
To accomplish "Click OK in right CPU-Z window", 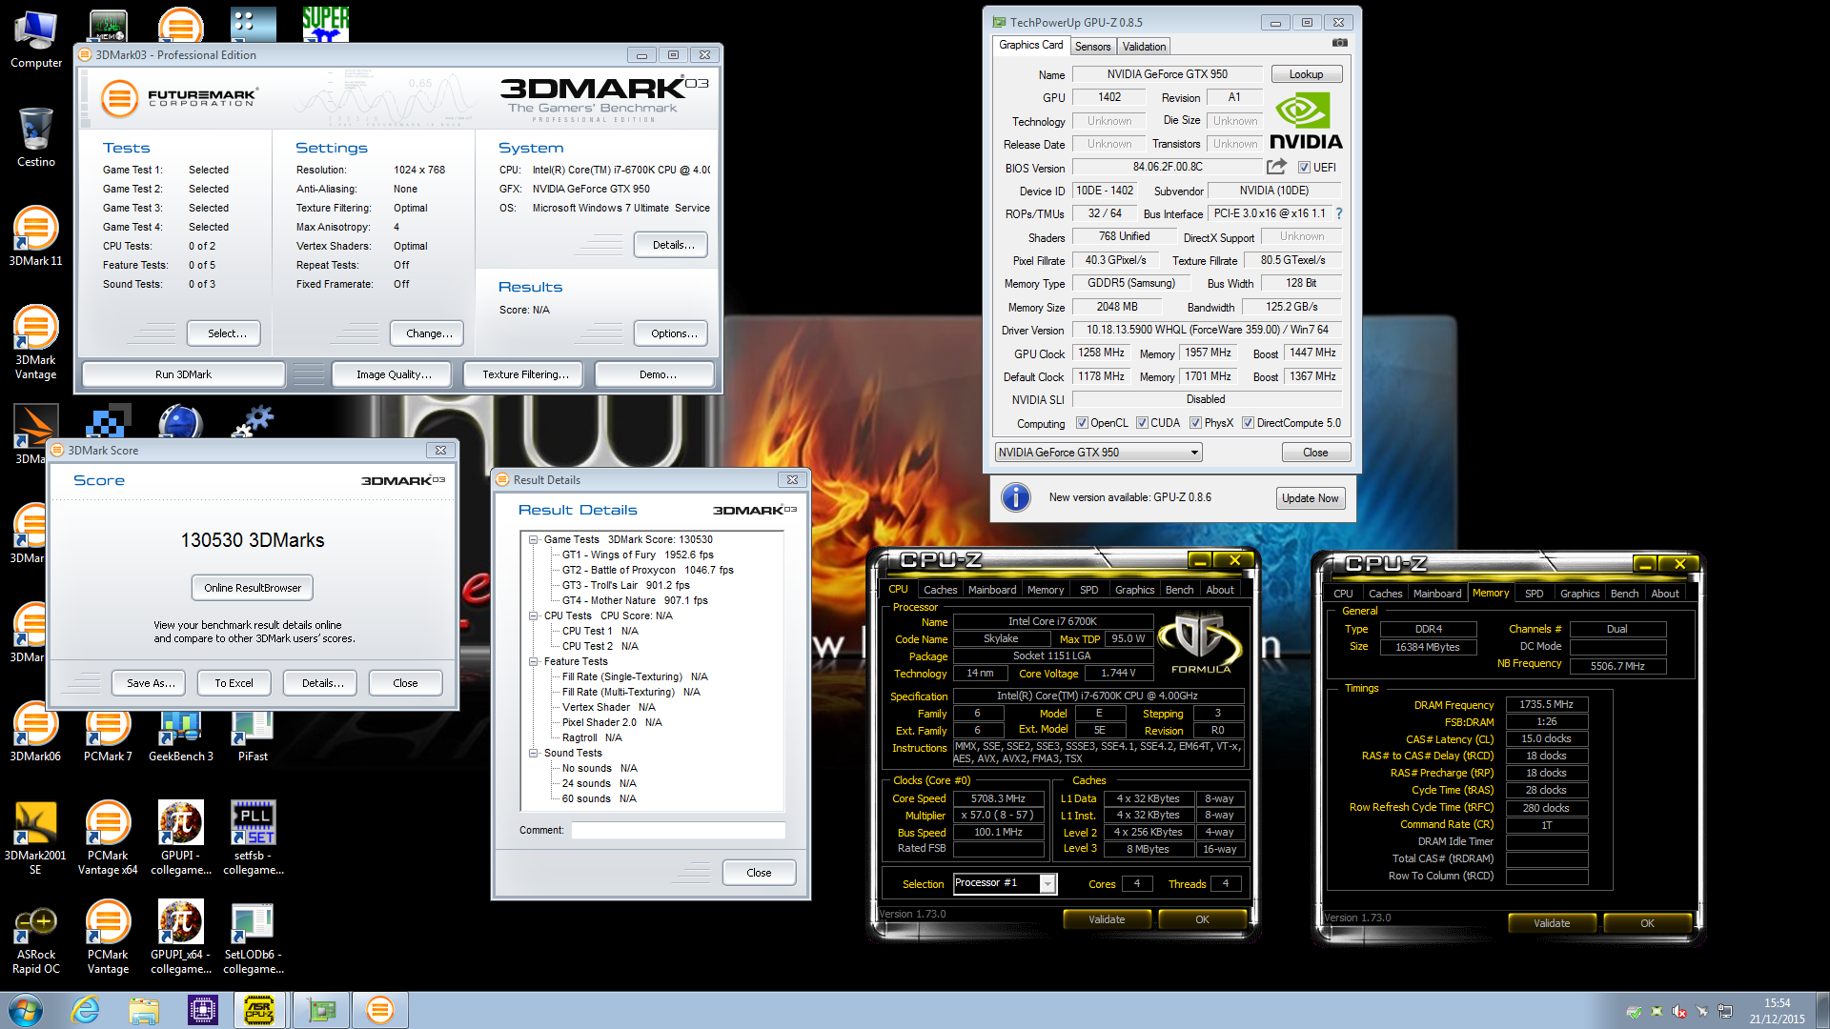I will point(1647,923).
